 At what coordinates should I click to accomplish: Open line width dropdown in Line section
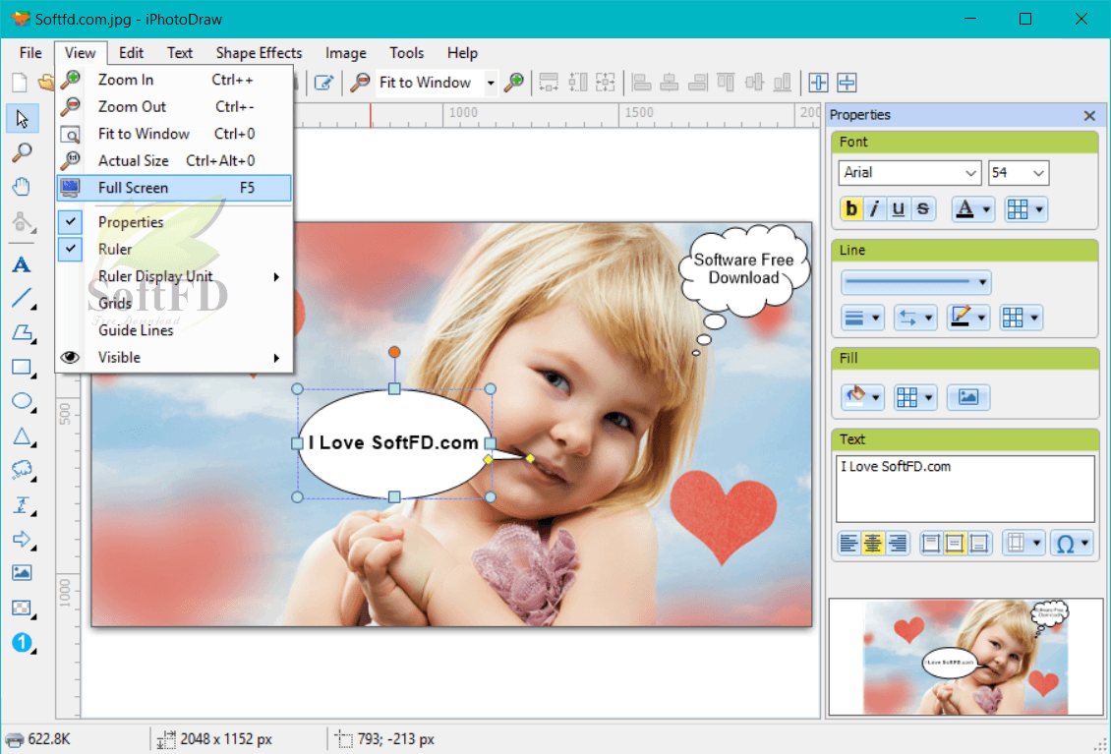point(862,318)
